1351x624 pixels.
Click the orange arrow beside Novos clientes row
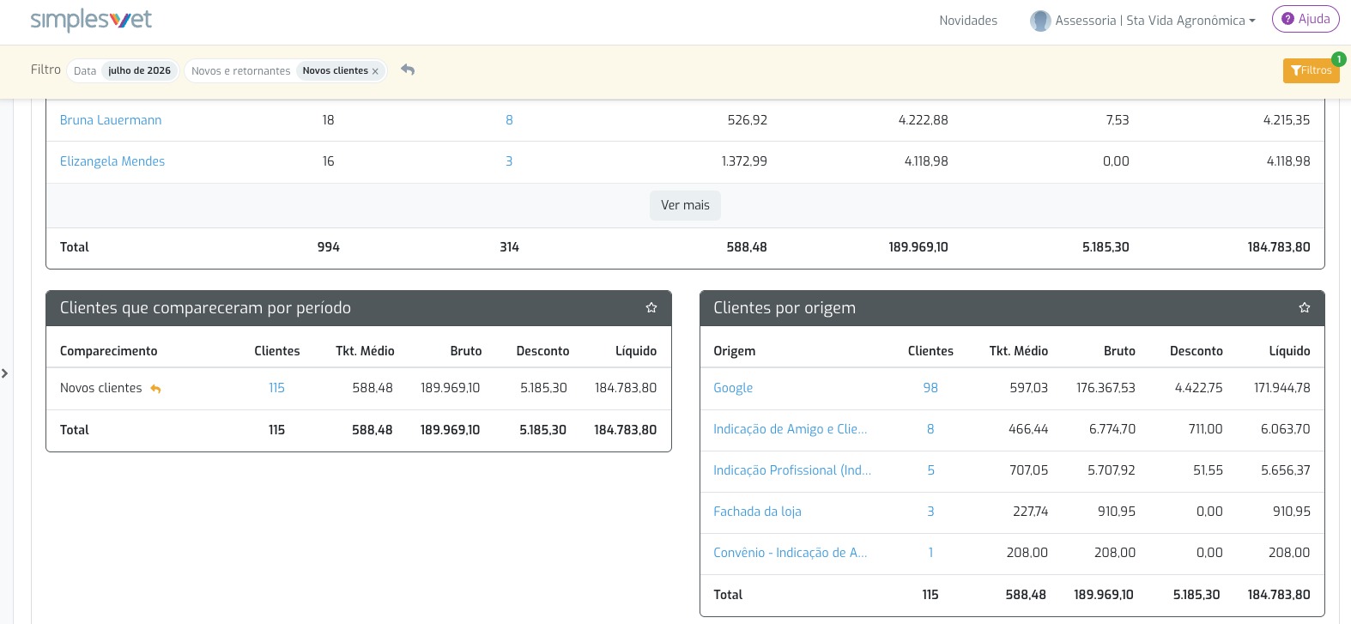[155, 389]
